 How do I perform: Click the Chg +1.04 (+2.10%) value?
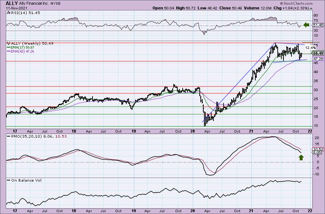(291, 8)
